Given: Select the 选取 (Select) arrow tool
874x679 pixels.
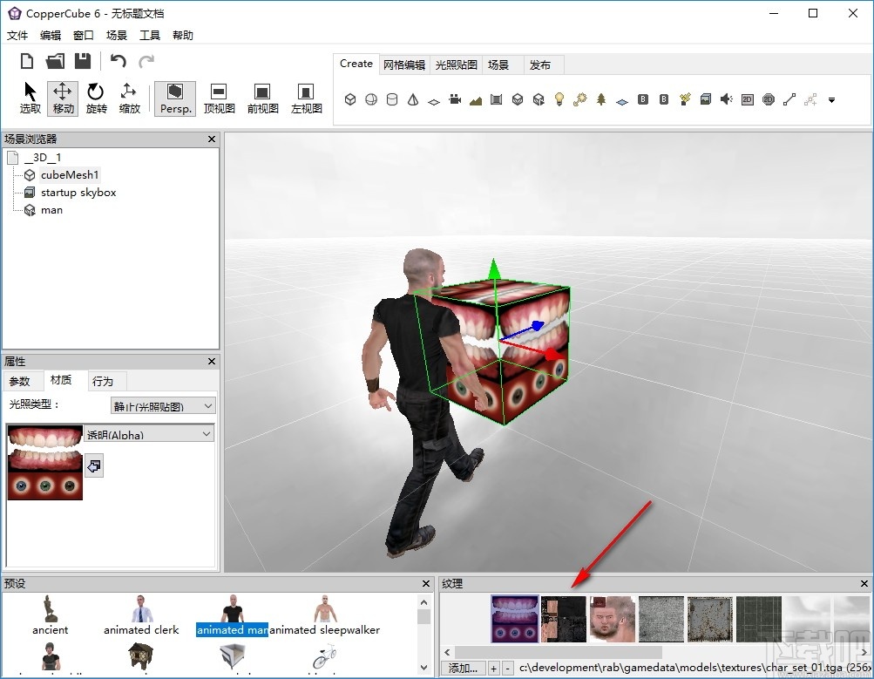Looking at the screenshot, I should click(30, 98).
